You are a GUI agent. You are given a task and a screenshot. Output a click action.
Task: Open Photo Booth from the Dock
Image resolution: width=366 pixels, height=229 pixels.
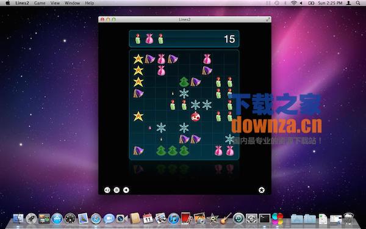(186, 218)
